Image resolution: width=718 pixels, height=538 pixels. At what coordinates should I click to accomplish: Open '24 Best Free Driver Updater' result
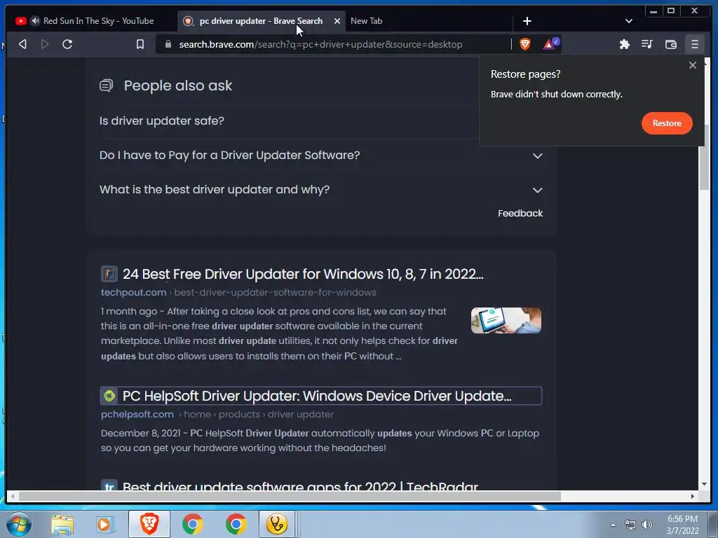[x=303, y=274]
